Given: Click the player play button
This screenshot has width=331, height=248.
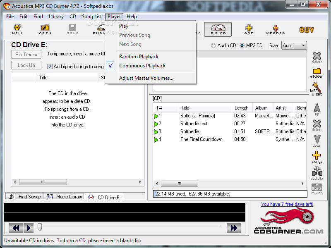Looking at the screenshot, I should (x=29, y=228).
